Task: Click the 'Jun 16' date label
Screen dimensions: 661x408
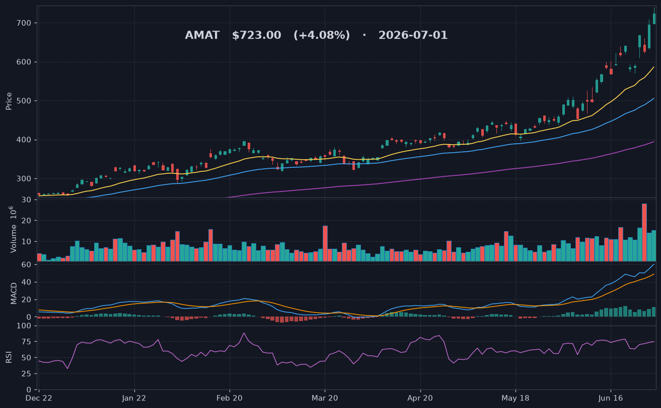Action: [611, 398]
